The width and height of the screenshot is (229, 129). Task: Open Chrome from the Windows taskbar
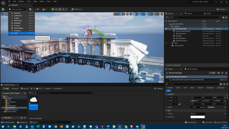56,126
